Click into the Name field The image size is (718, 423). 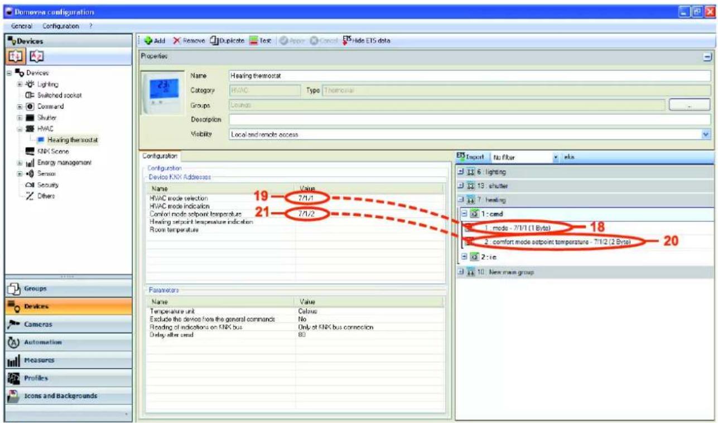pyautogui.click(x=469, y=75)
